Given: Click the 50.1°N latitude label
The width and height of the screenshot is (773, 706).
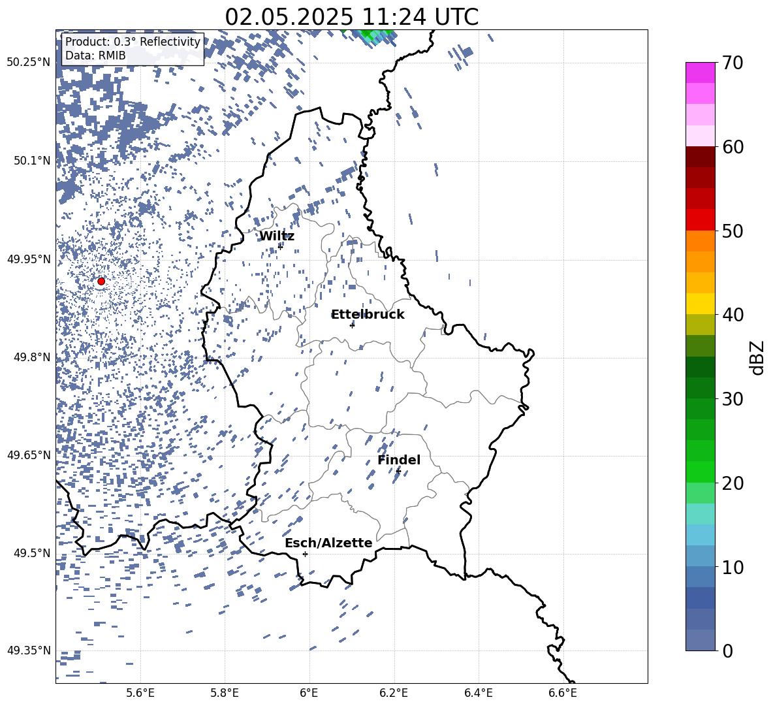Looking at the screenshot, I should 32,161.
